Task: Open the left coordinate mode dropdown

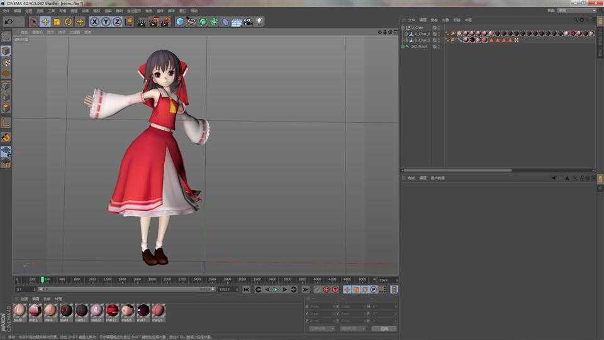Action: [322, 329]
